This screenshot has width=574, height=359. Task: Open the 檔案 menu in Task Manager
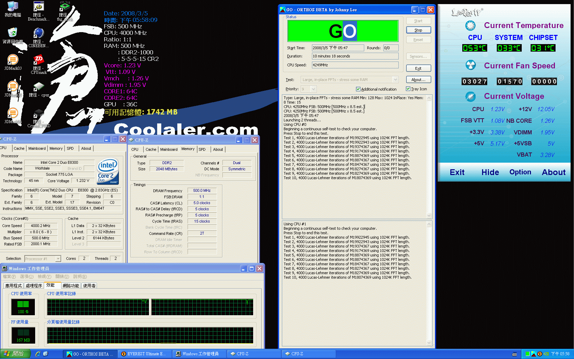[9, 277]
